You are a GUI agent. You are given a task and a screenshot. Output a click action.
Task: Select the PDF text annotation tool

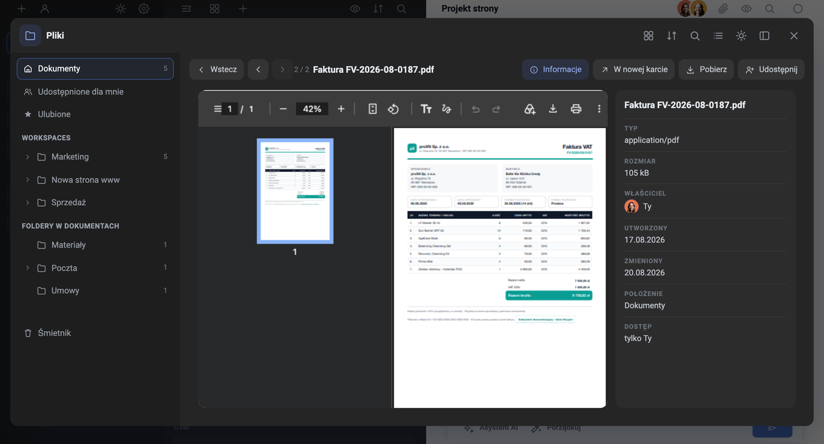pyautogui.click(x=426, y=109)
